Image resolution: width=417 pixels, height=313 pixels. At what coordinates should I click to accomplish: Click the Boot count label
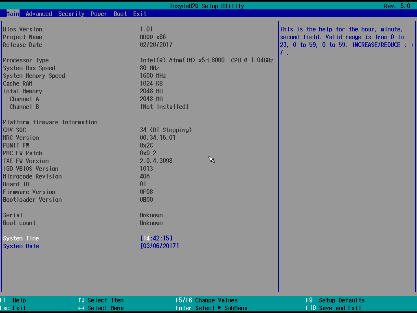[x=19, y=223]
